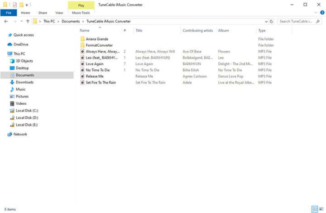This screenshot has height=213, width=326.
Task: Go up one folder level
Action: click(28, 21)
